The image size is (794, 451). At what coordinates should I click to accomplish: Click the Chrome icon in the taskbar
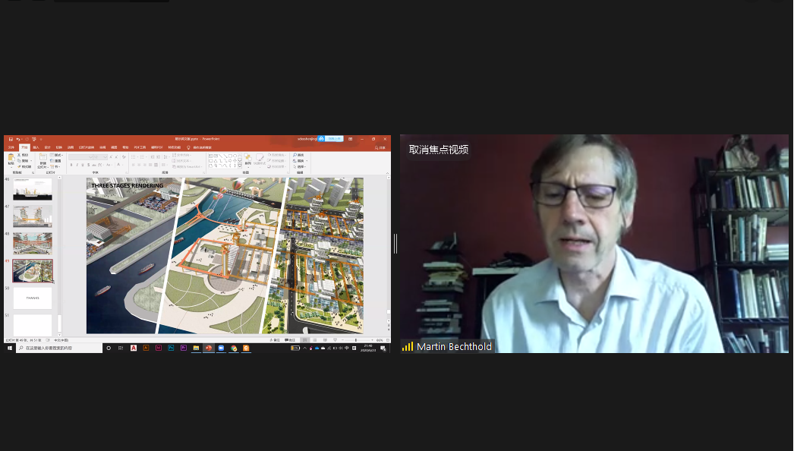(x=234, y=348)
